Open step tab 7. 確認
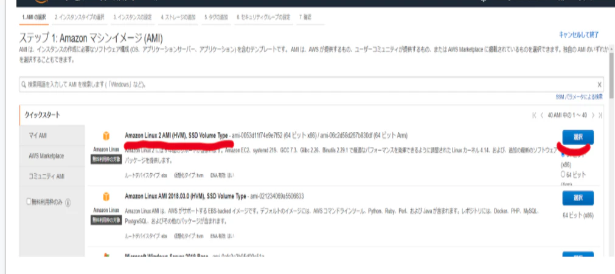This screenshot has height=274, width=615. 305,17
